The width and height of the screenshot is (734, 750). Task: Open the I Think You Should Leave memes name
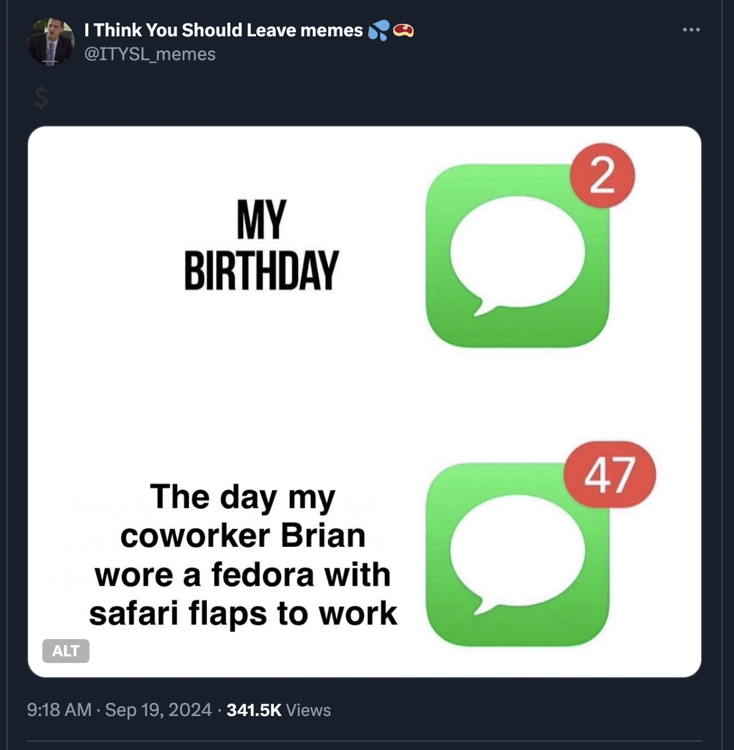click(224, 30)
